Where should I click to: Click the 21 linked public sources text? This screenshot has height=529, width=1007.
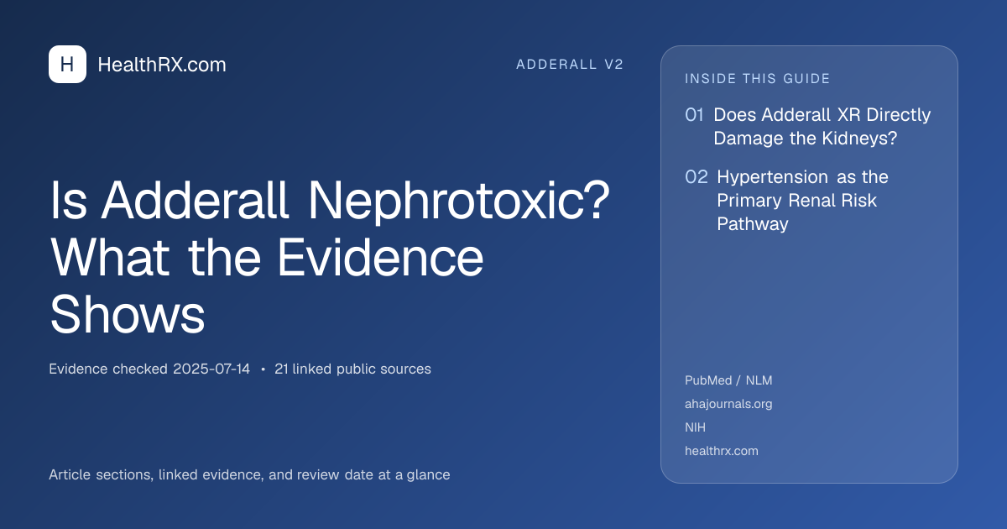352,369
